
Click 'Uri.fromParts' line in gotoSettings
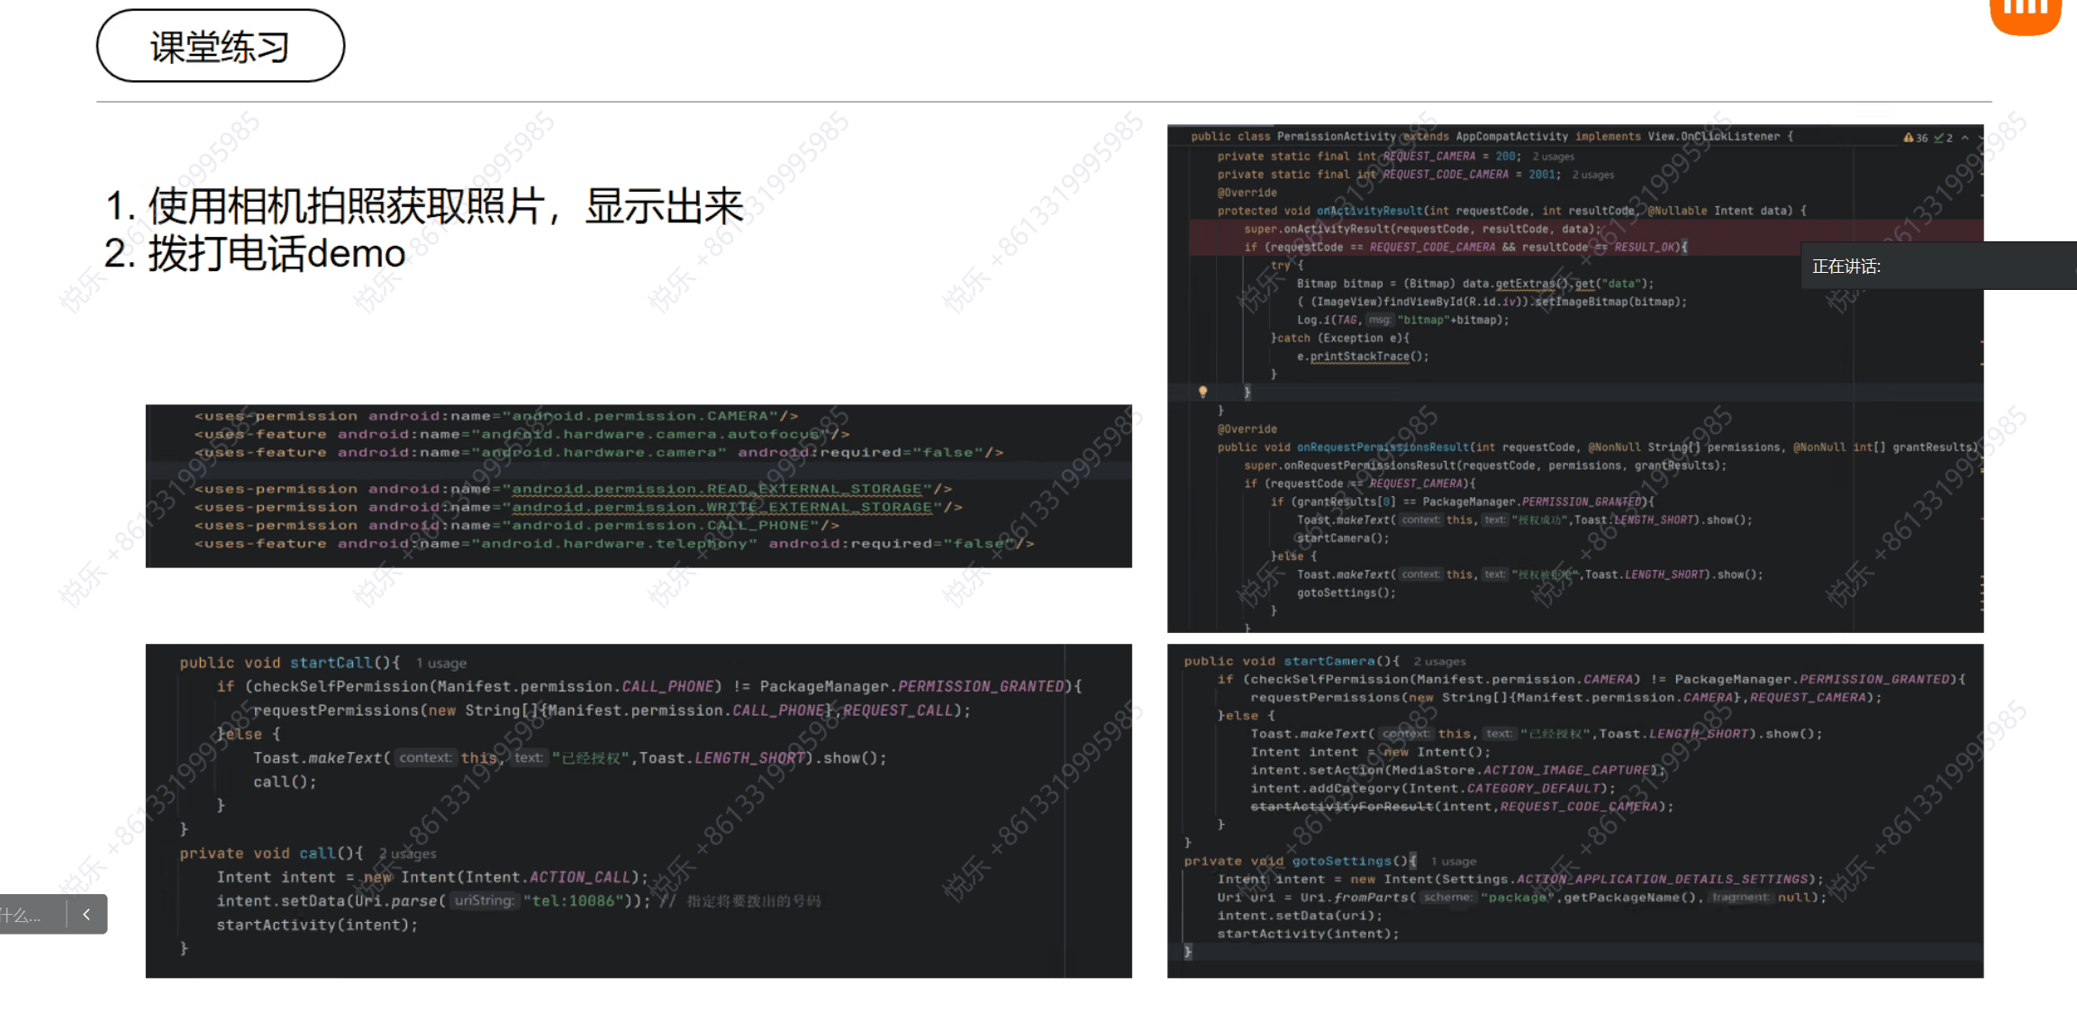click(x=1522, y=898)
